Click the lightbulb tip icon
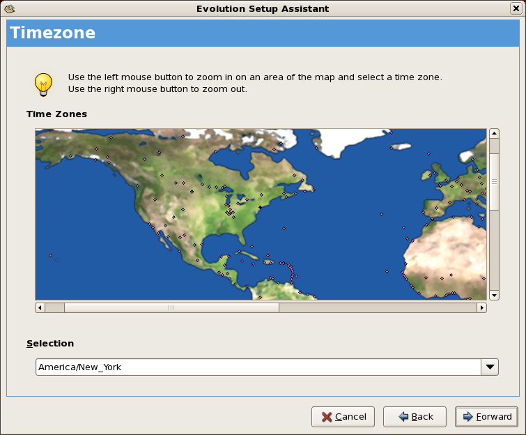526x435 pixels. 43,84
